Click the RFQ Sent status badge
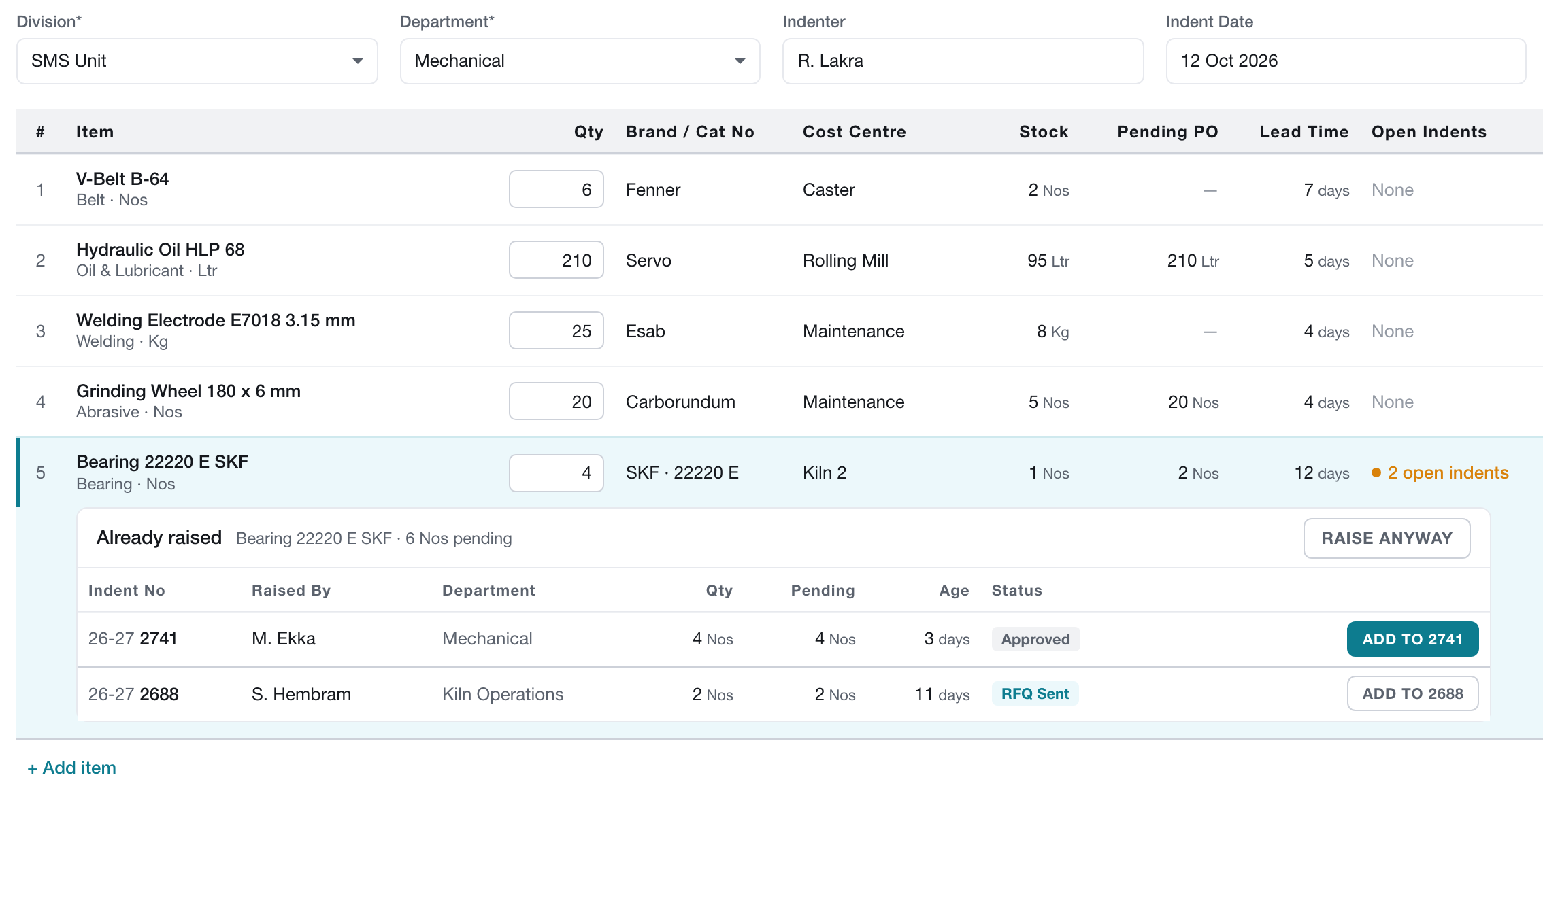The image size is (1543, 911). pyautogui.click(x=1035, y=693)
